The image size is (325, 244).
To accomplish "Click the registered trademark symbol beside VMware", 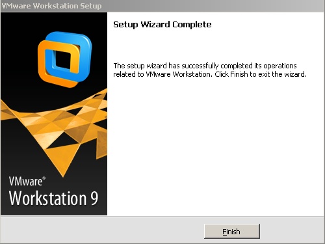I will (44, 178).
